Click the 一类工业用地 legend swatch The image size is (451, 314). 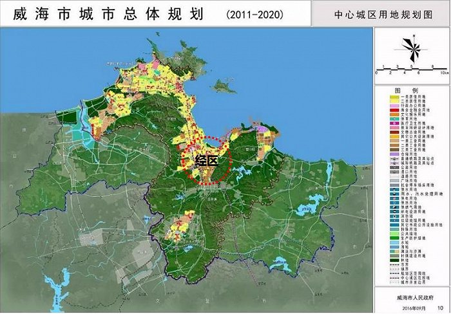coord(394,141)
